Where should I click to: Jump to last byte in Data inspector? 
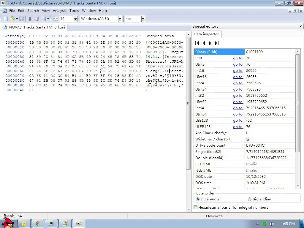tap(217, 43)
